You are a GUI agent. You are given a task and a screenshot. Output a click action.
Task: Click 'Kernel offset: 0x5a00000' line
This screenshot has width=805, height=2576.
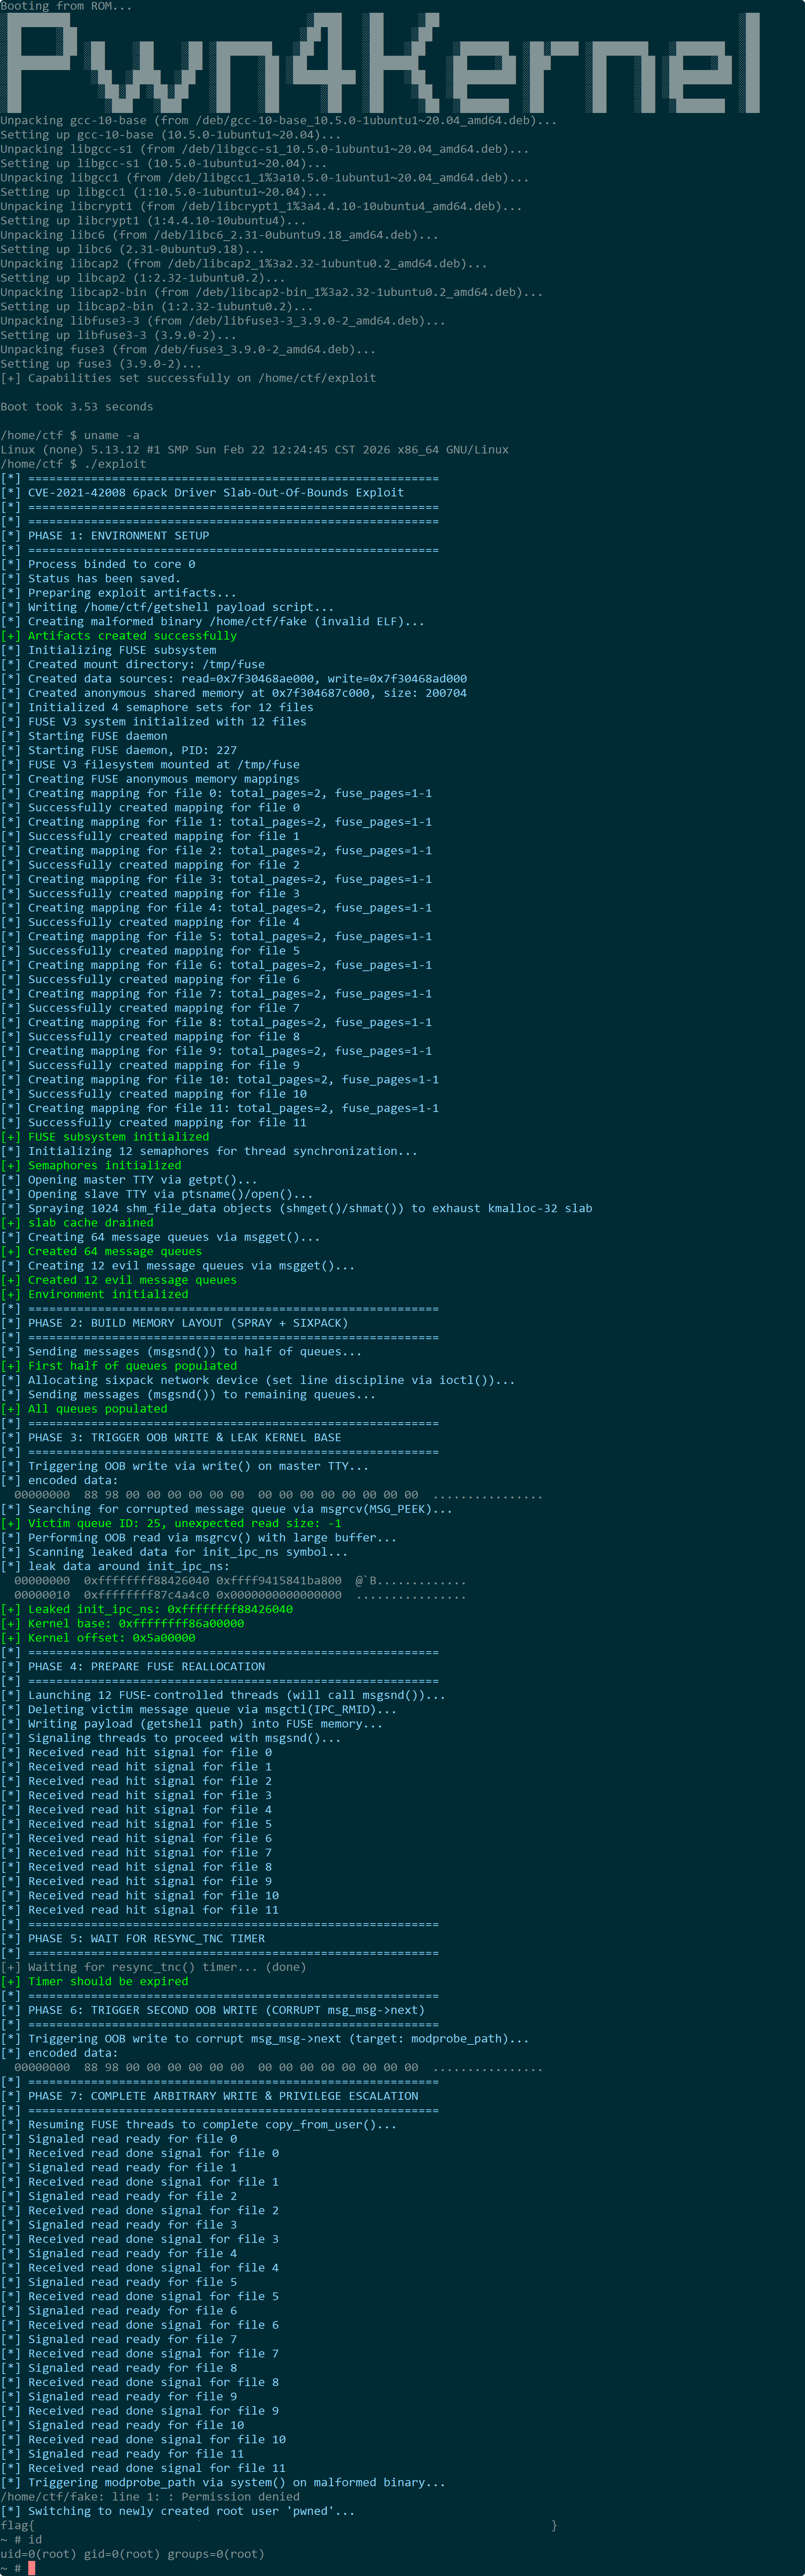click(x=98, y=1638)
